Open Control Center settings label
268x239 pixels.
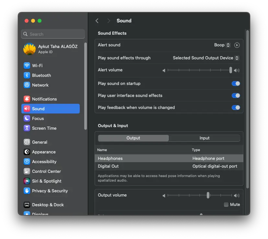[x=46, y=171]
